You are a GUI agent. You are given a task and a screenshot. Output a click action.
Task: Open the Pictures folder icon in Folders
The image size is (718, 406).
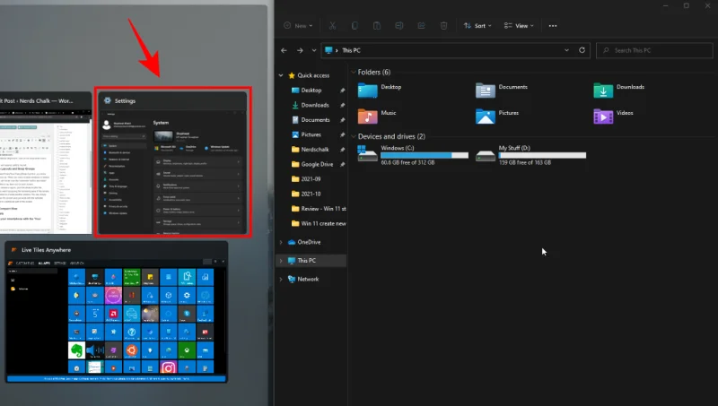click(x=486, y=117)
